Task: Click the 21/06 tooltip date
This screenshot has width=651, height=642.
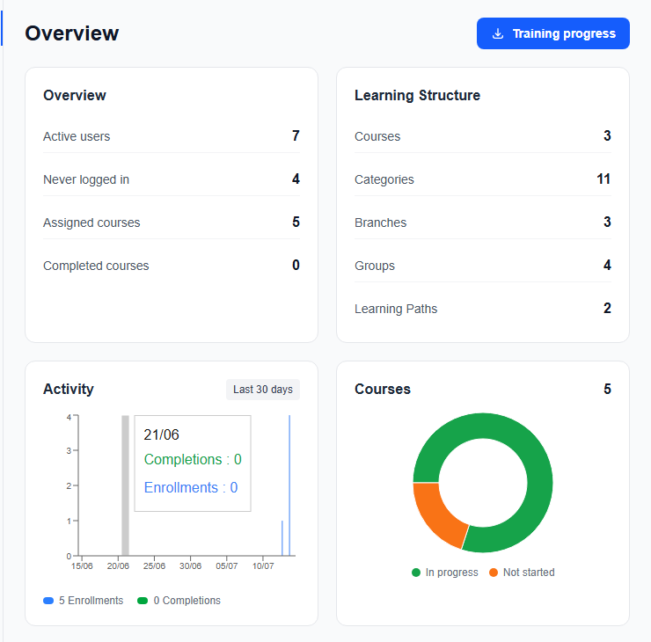Action: (161, 435)
